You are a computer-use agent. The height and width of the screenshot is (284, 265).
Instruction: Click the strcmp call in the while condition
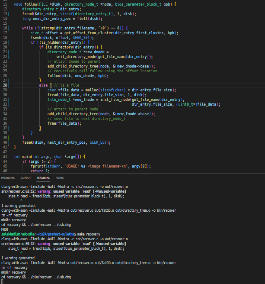click(x=48, y=28)
